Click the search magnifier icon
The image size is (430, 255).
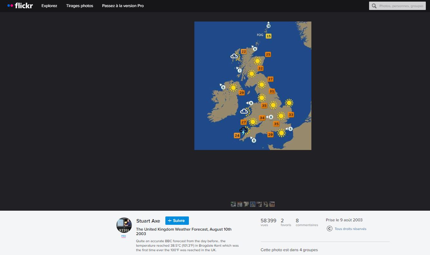tap(374, 6)
